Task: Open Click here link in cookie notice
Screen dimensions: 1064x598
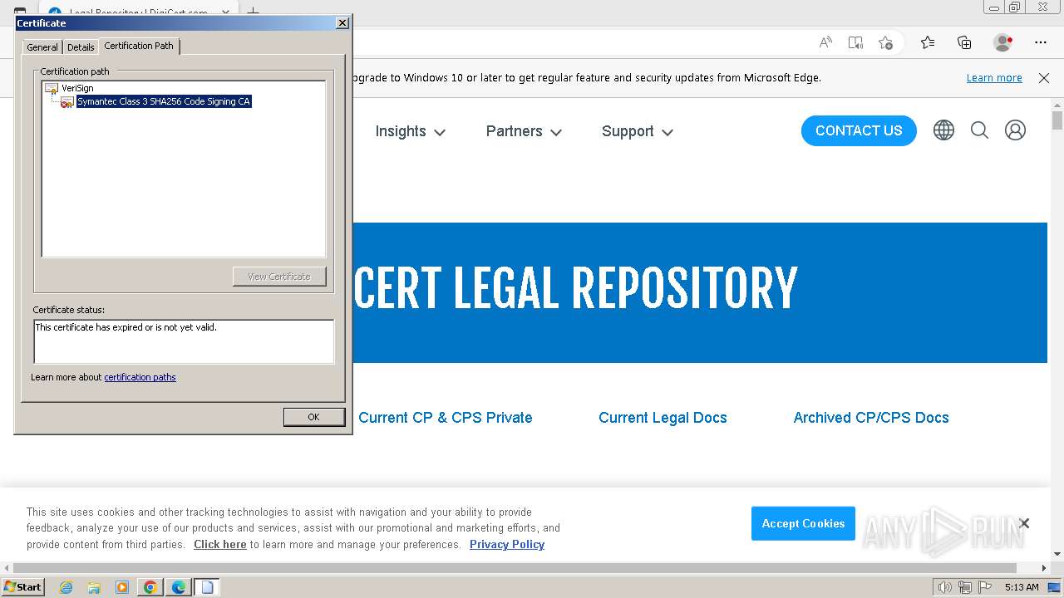Action: click(220, 545)
